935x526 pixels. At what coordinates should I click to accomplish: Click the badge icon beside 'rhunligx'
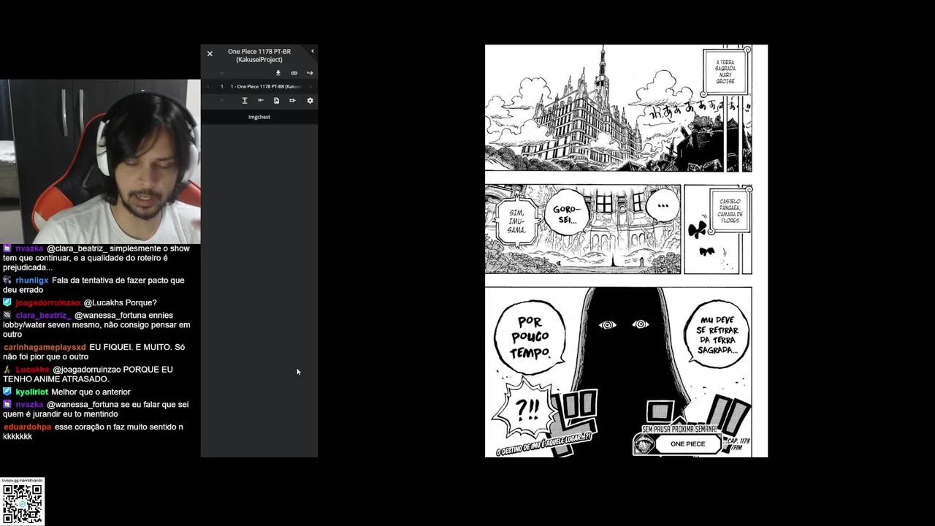pos(7,281)
